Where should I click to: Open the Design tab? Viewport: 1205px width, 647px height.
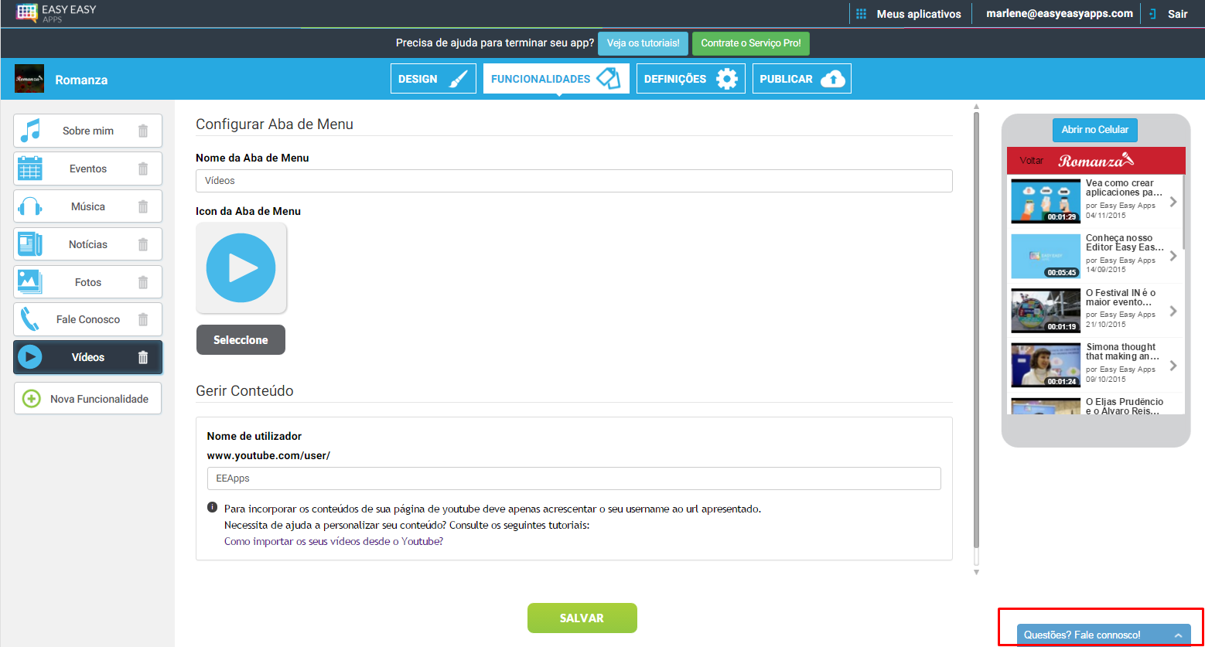(433, 79)
